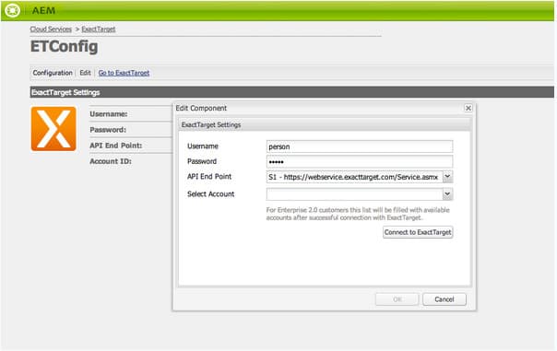Image resolution: width=557 pixels, height=351 pixels.
Task: Click into the Username input field
Action: point(360,146)
